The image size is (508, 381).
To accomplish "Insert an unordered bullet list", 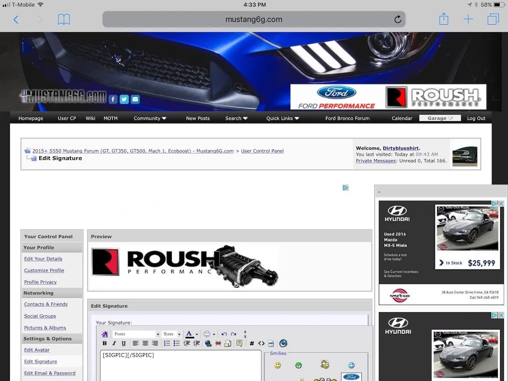I will (177, 344).
